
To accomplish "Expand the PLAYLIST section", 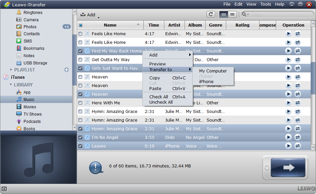I will pyautogui.click(x=11, y=70).
